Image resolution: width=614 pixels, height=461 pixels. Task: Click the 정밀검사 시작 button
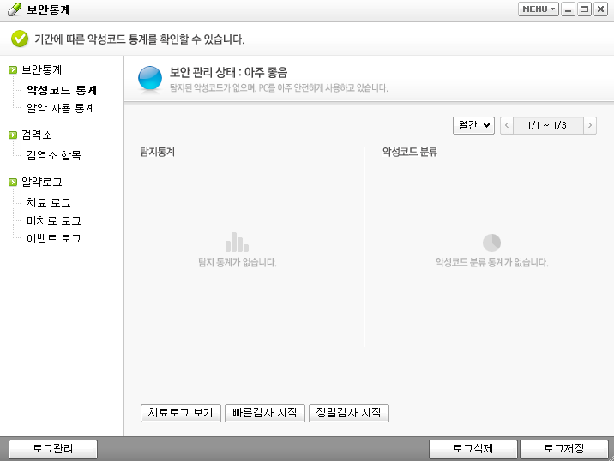[x=349, y=413]
